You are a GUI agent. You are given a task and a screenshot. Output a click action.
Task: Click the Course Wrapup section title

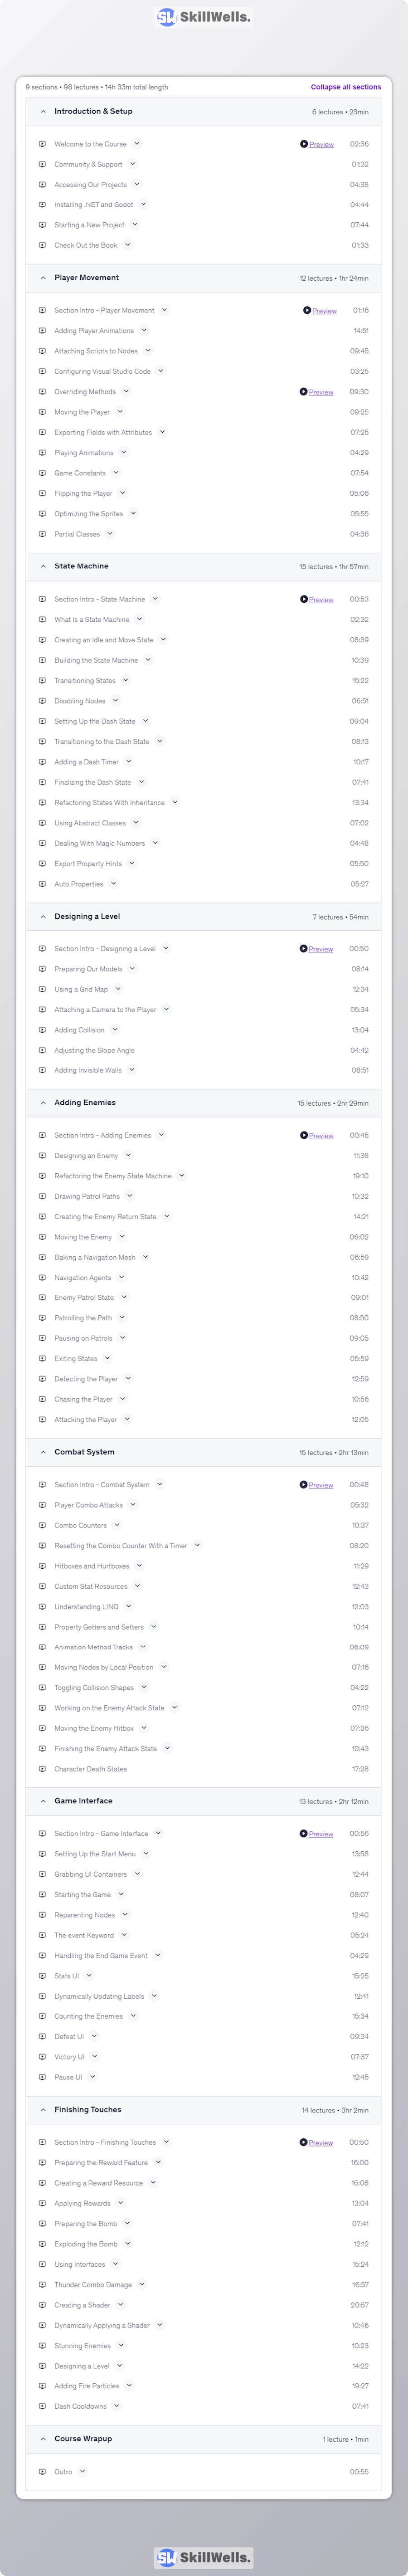click(83, 2439)
